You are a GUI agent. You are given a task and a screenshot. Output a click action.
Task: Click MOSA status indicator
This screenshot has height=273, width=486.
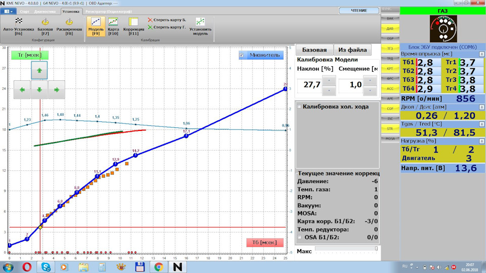pos(390,139)
